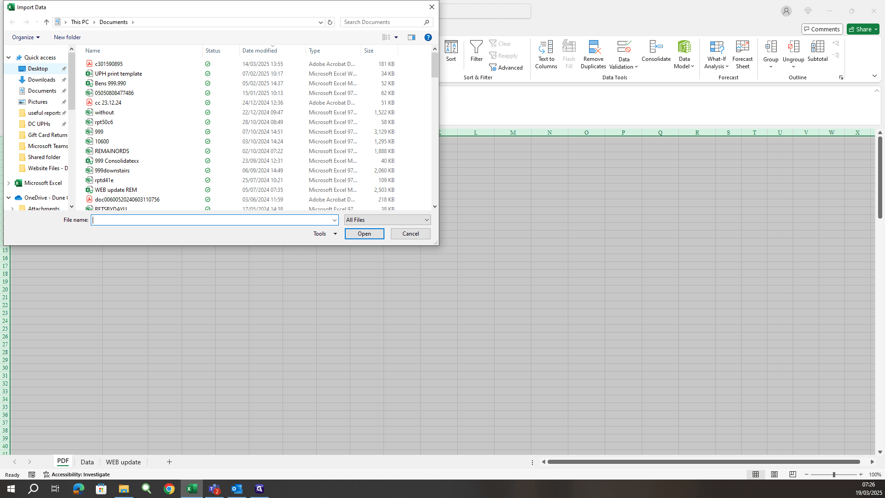
Task: Collapse the Excel ribbon chevron
Action: [x=874, y=76]
